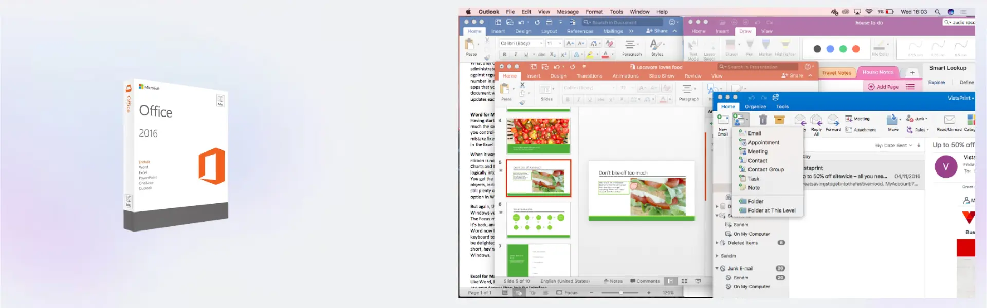Select the Highlighter tool in OneNote
This screenshot has width=987, height=308.
(785, 48)
